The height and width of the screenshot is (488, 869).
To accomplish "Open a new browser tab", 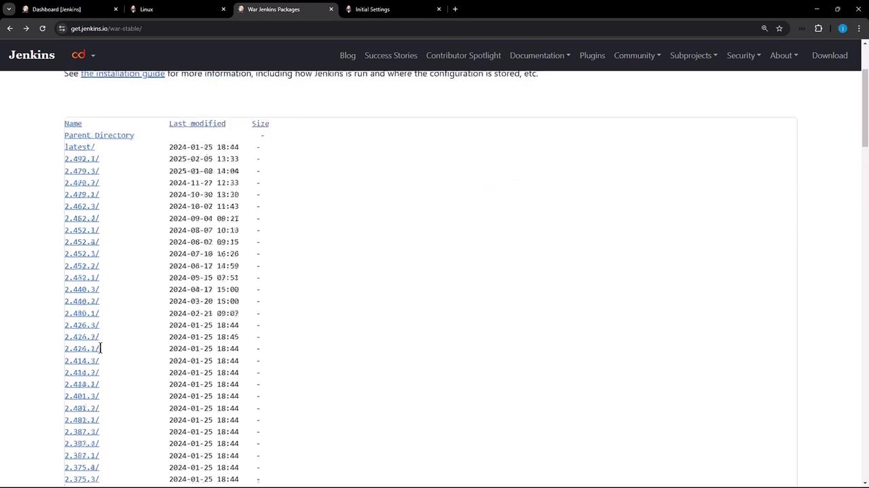I will (455, 9).
